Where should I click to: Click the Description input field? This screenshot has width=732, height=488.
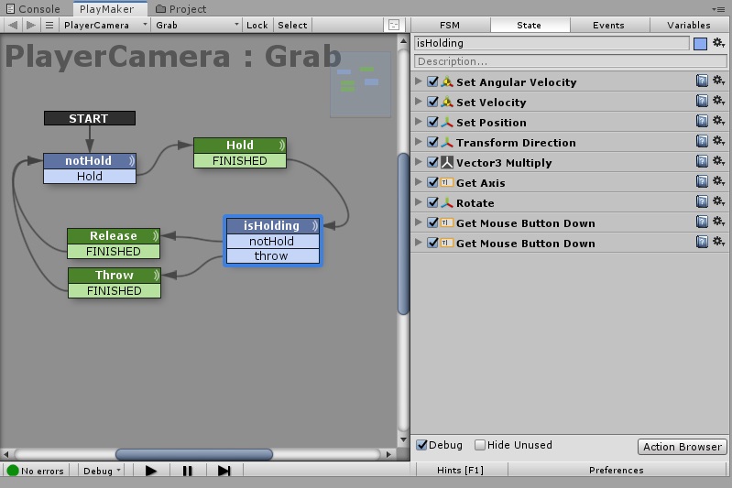pyautogui.click(x=571, y=61)
